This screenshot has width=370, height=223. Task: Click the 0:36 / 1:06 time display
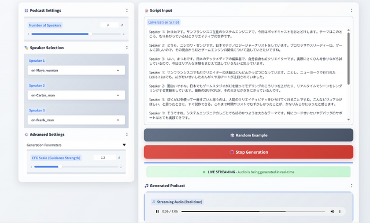(170, 211)
